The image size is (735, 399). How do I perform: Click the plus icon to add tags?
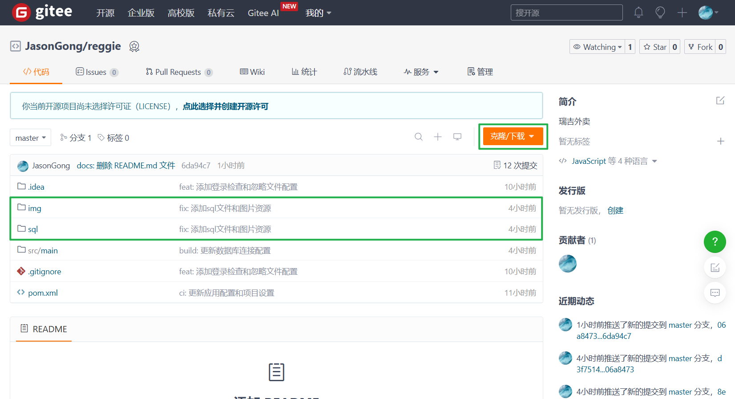[720, 141]
